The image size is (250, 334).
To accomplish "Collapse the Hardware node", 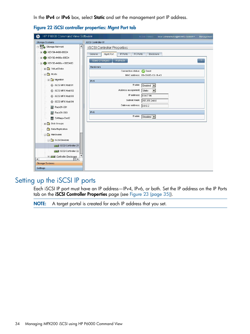I will (x=45, y=135).
